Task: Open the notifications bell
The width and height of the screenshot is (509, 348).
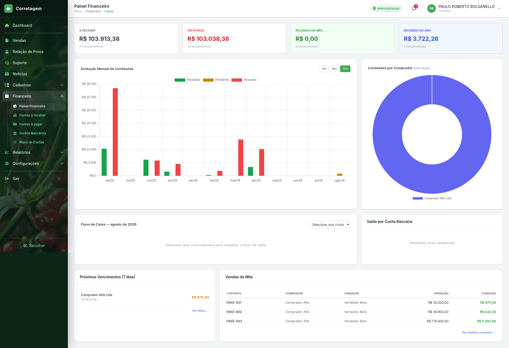Action: click(414, 8)
